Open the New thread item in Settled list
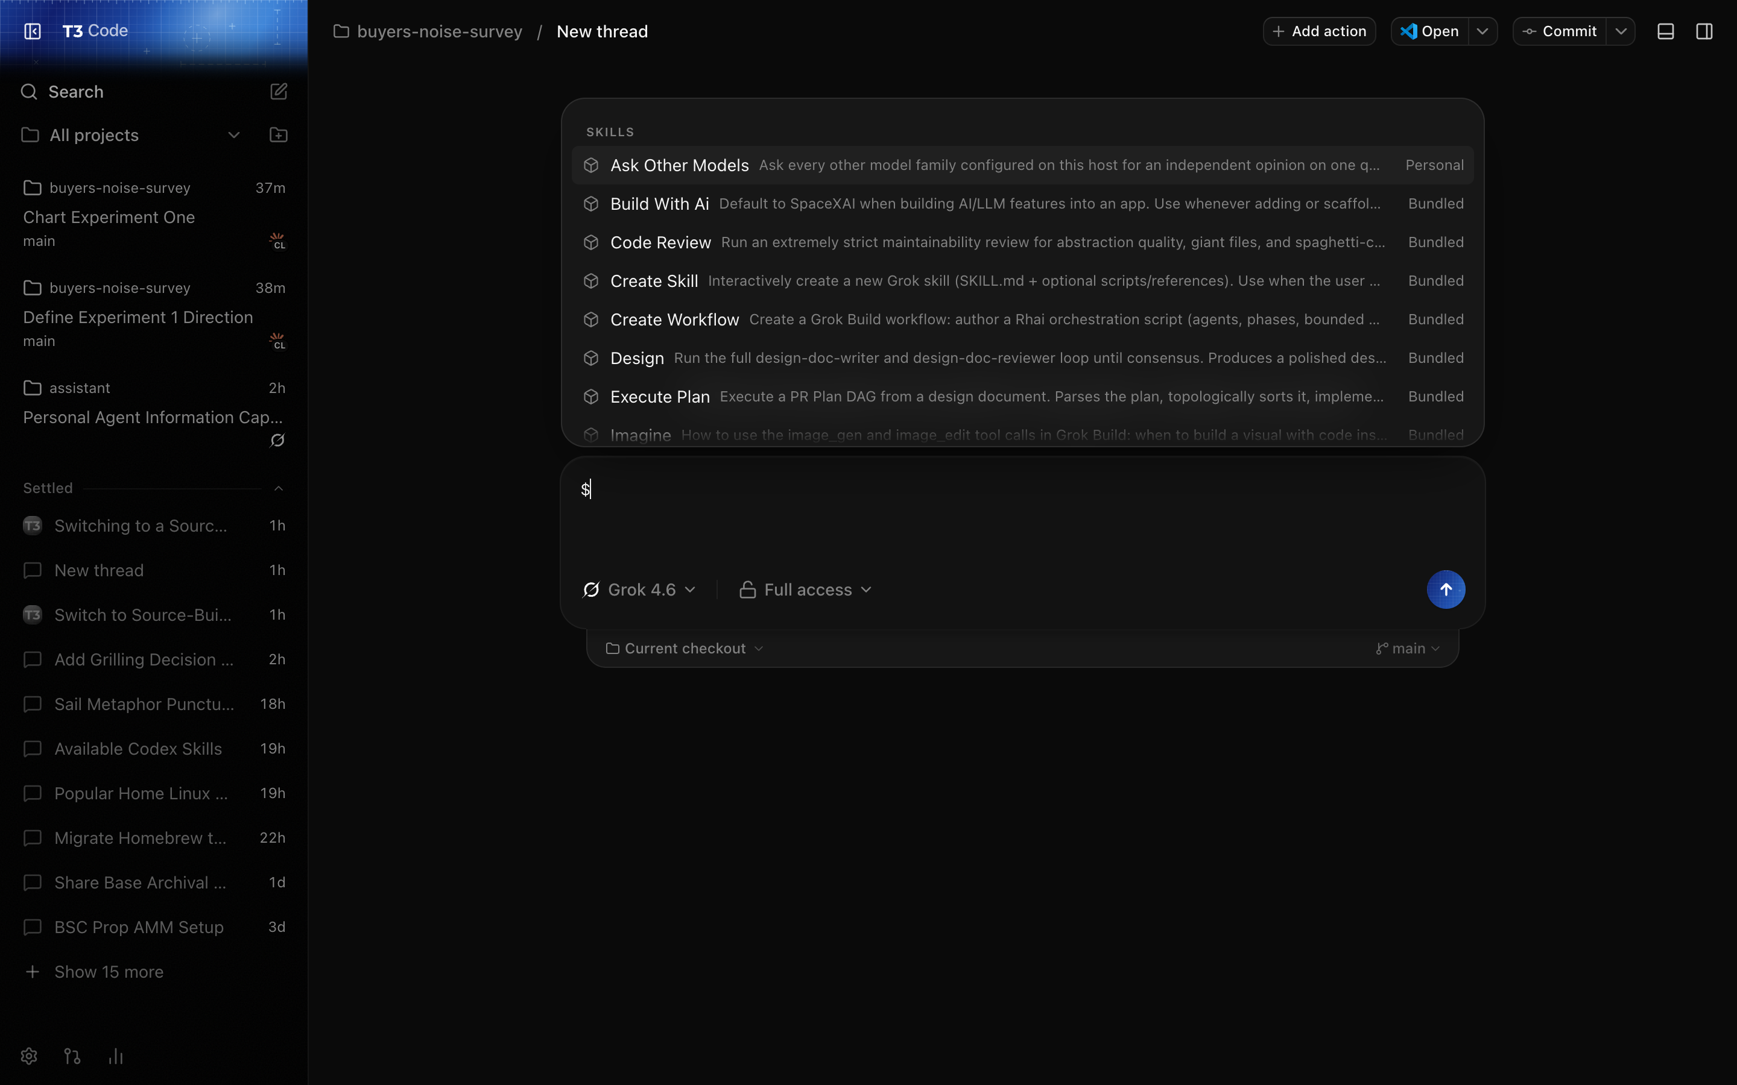Image resolution: width=1737 pixels, height=1085 pixels. coord(154,570)
